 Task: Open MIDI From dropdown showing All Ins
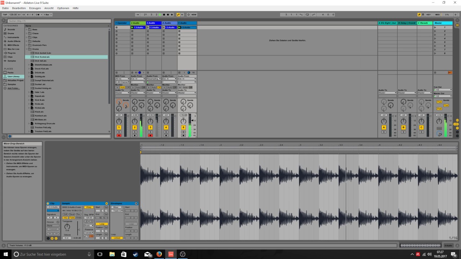122,79
